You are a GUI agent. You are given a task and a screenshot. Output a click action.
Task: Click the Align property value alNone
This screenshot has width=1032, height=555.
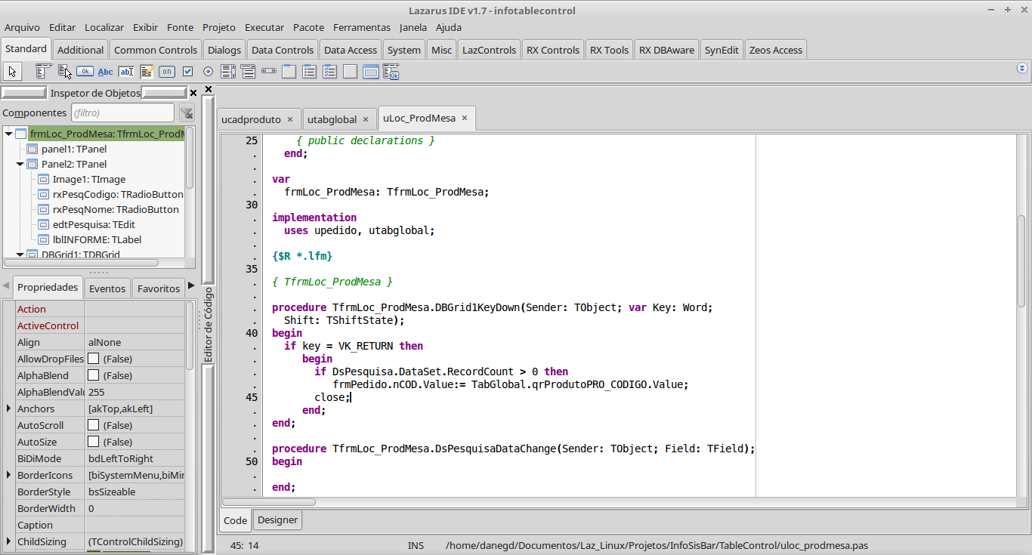click(x=135, y=342)
